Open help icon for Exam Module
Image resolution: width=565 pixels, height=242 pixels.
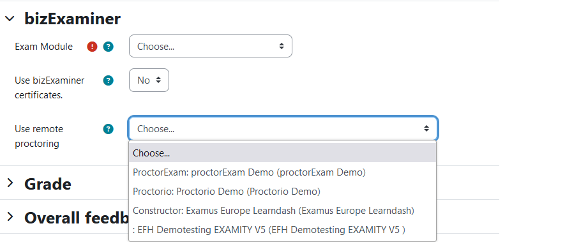pyautogui.click(x=109, y=47)
